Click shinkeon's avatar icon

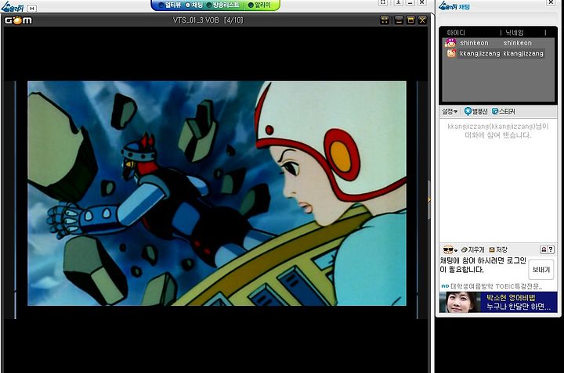pyautogui.click(x=450, y=43)
